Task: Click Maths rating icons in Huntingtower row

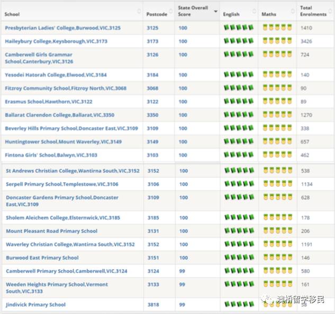Action: (x=277, y=141)
